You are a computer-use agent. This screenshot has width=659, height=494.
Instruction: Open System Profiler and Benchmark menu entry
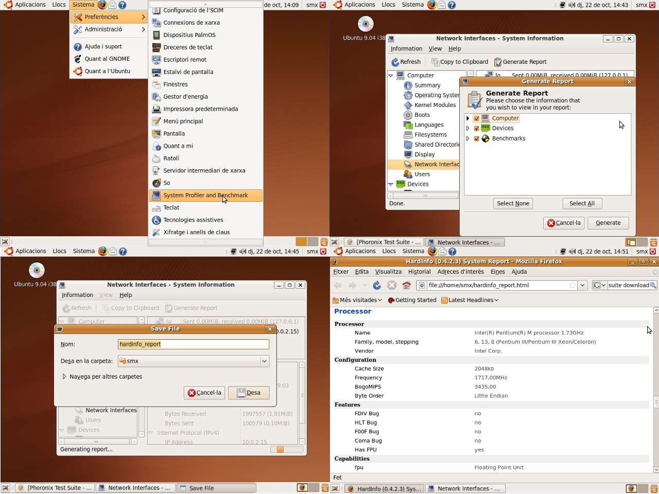pos(205,196)
